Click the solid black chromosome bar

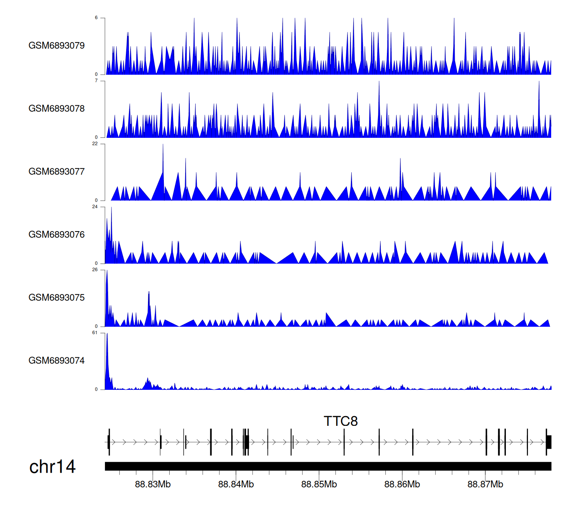click(328, 466)
